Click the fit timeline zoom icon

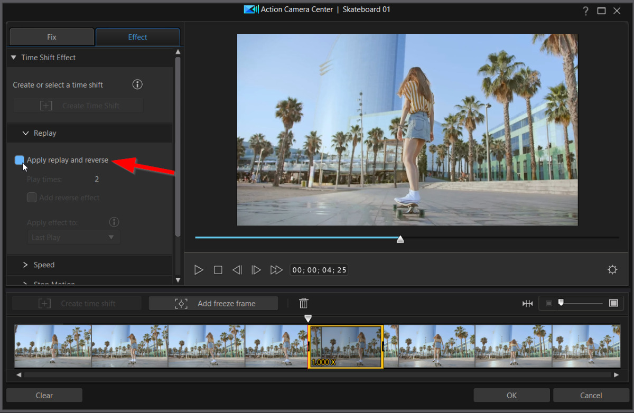pyautogui.click(x=527, y=303)
